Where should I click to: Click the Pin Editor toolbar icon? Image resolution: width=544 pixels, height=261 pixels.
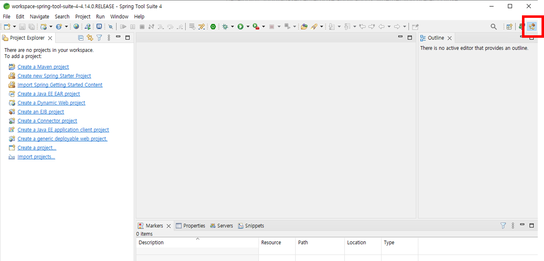point(415,27)
